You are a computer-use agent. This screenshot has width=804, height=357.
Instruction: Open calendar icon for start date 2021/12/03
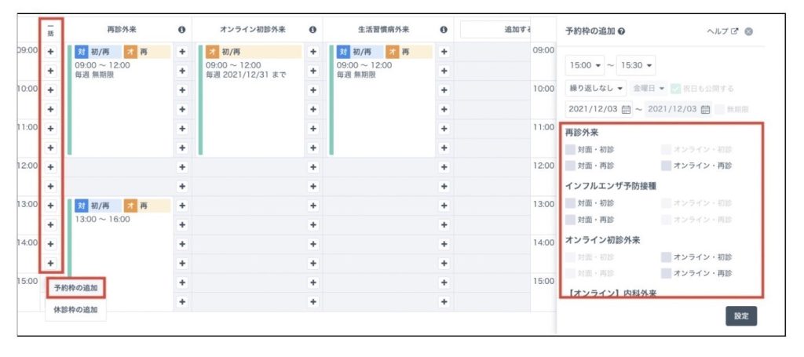coord(626,109)
